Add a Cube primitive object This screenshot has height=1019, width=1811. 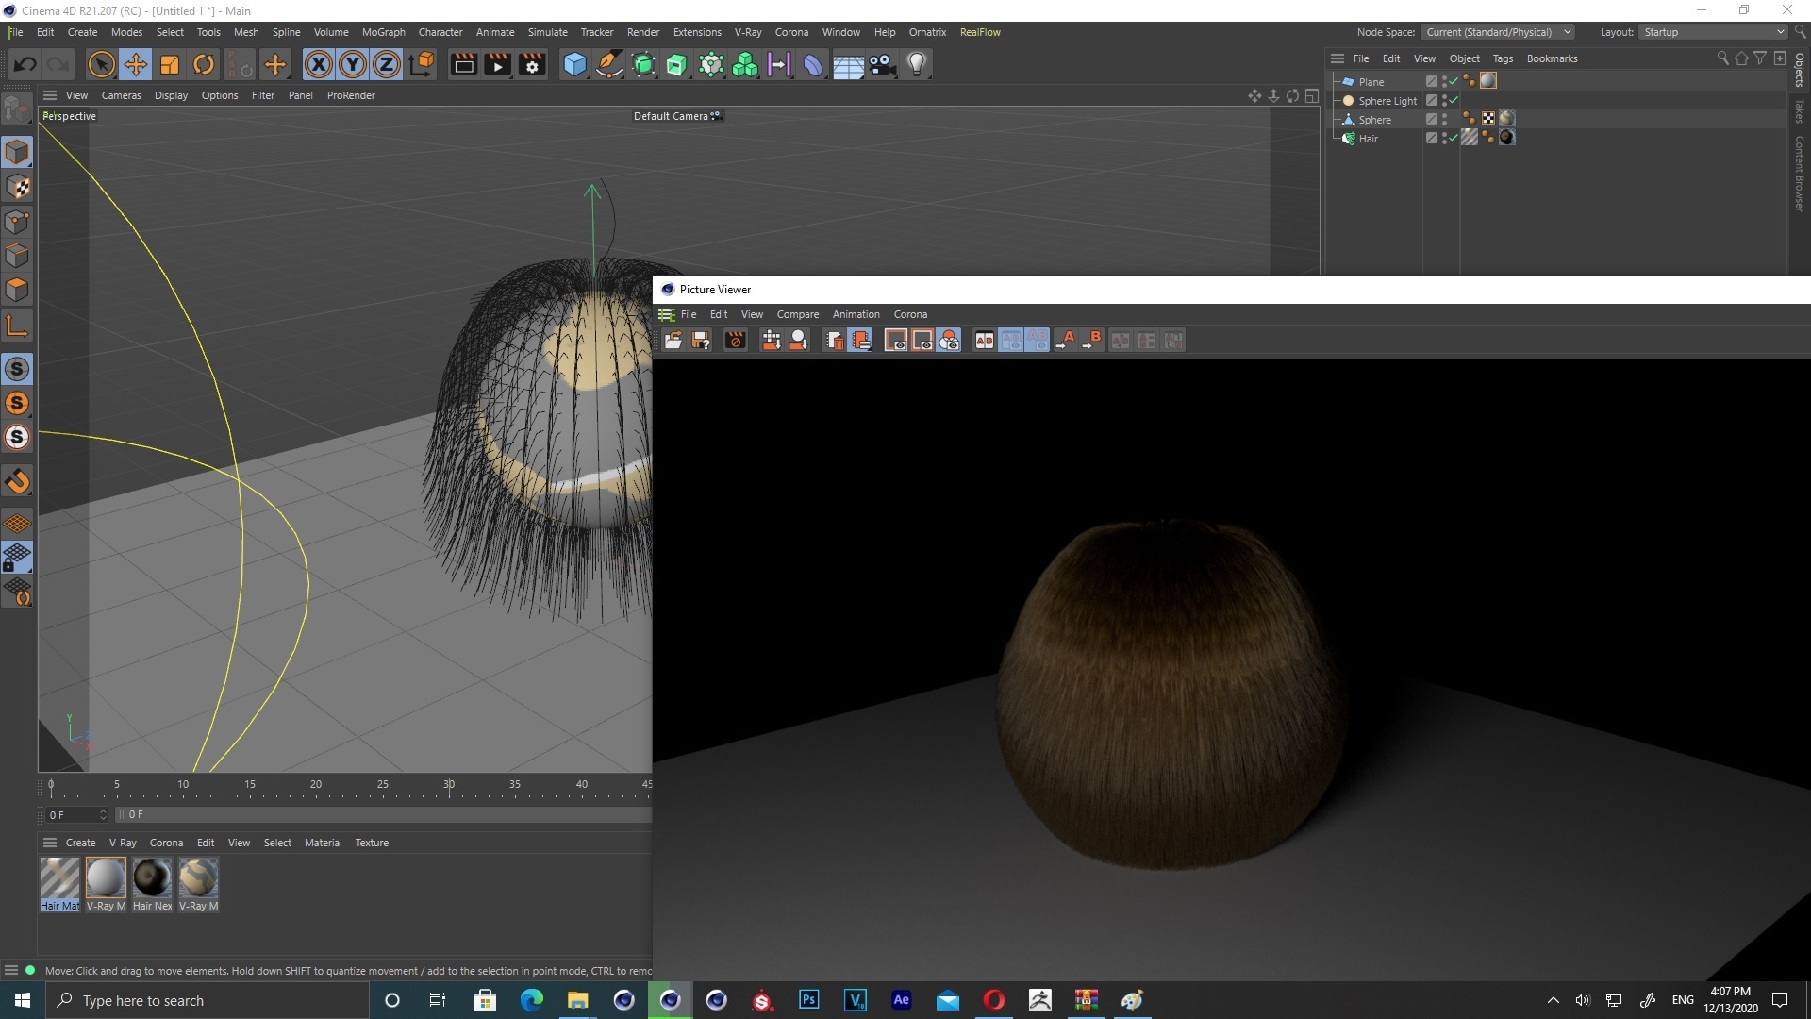point(574,64)
